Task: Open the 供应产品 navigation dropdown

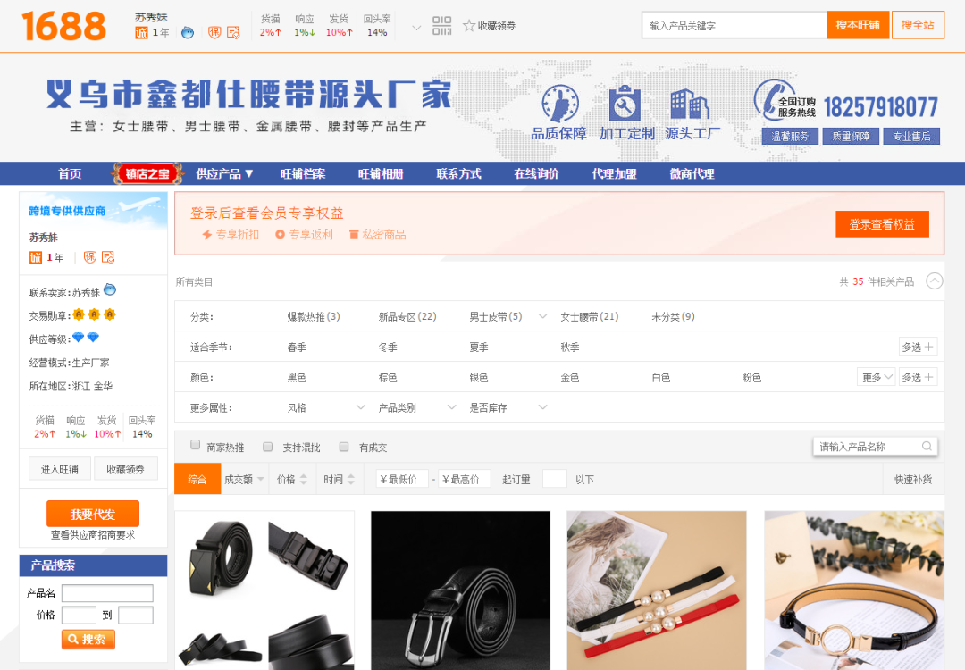Action: pos(225,173)
